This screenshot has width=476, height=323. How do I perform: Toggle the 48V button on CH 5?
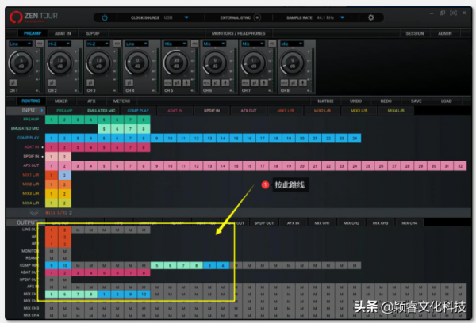point(169,82)
